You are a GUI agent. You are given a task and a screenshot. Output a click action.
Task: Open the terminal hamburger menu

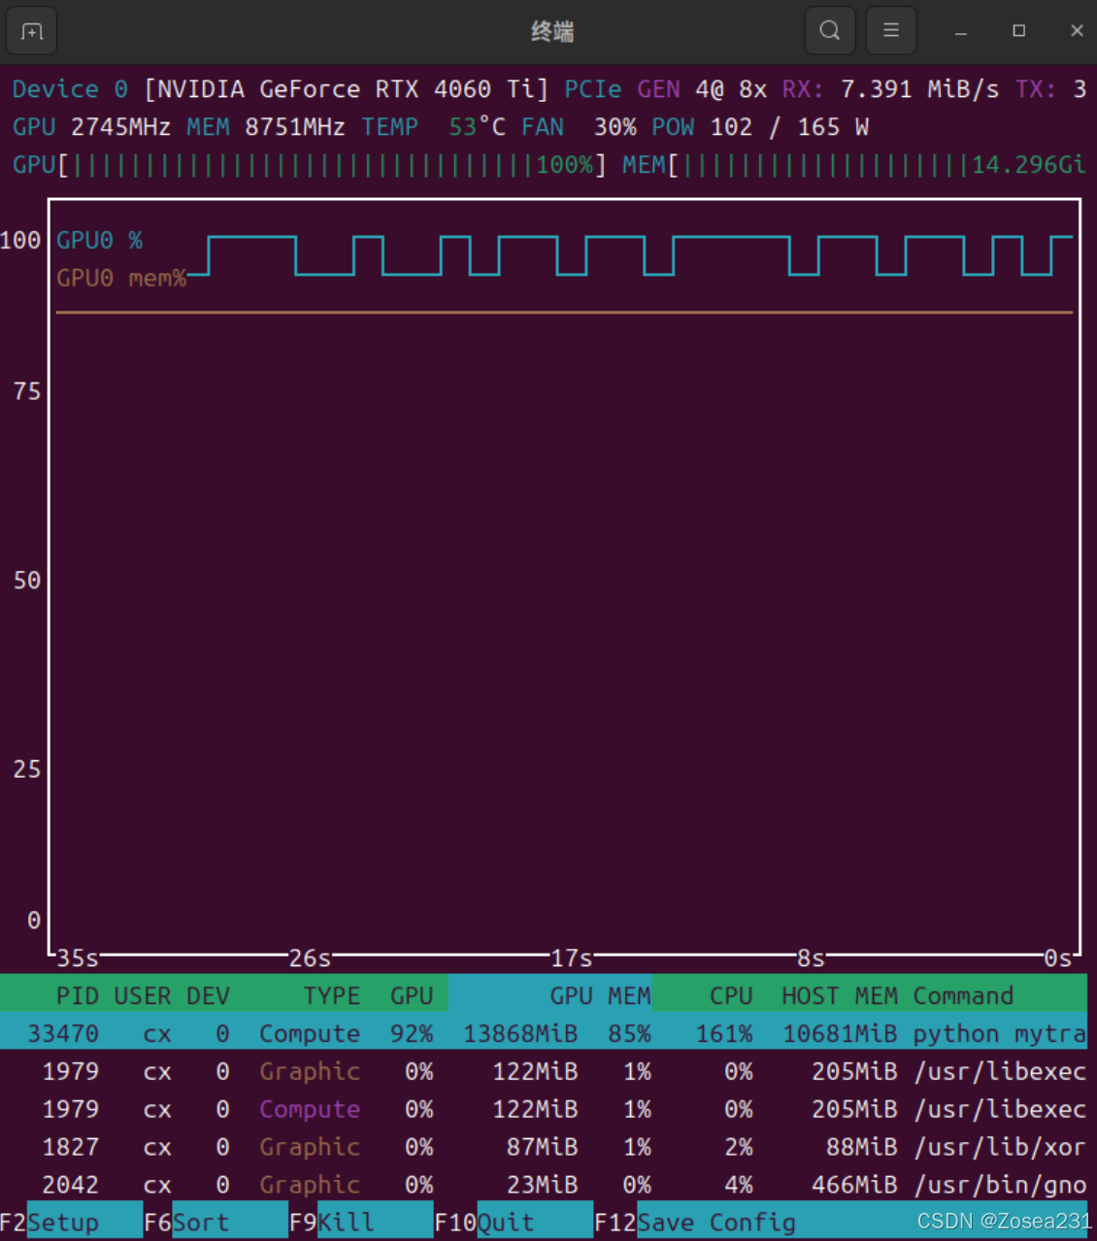click(890, 31)
